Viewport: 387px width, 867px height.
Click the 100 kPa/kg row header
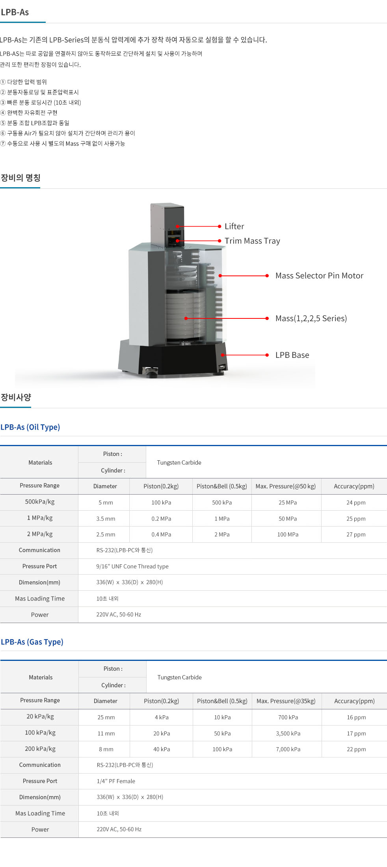pos(40,733)
